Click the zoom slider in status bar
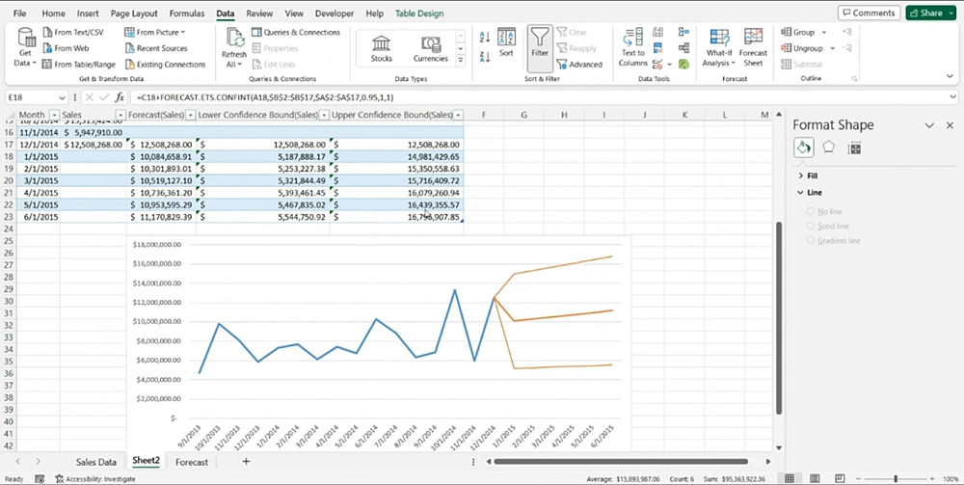 895,479
